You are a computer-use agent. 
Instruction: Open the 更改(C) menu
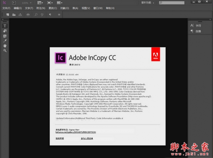pos(53,8)
